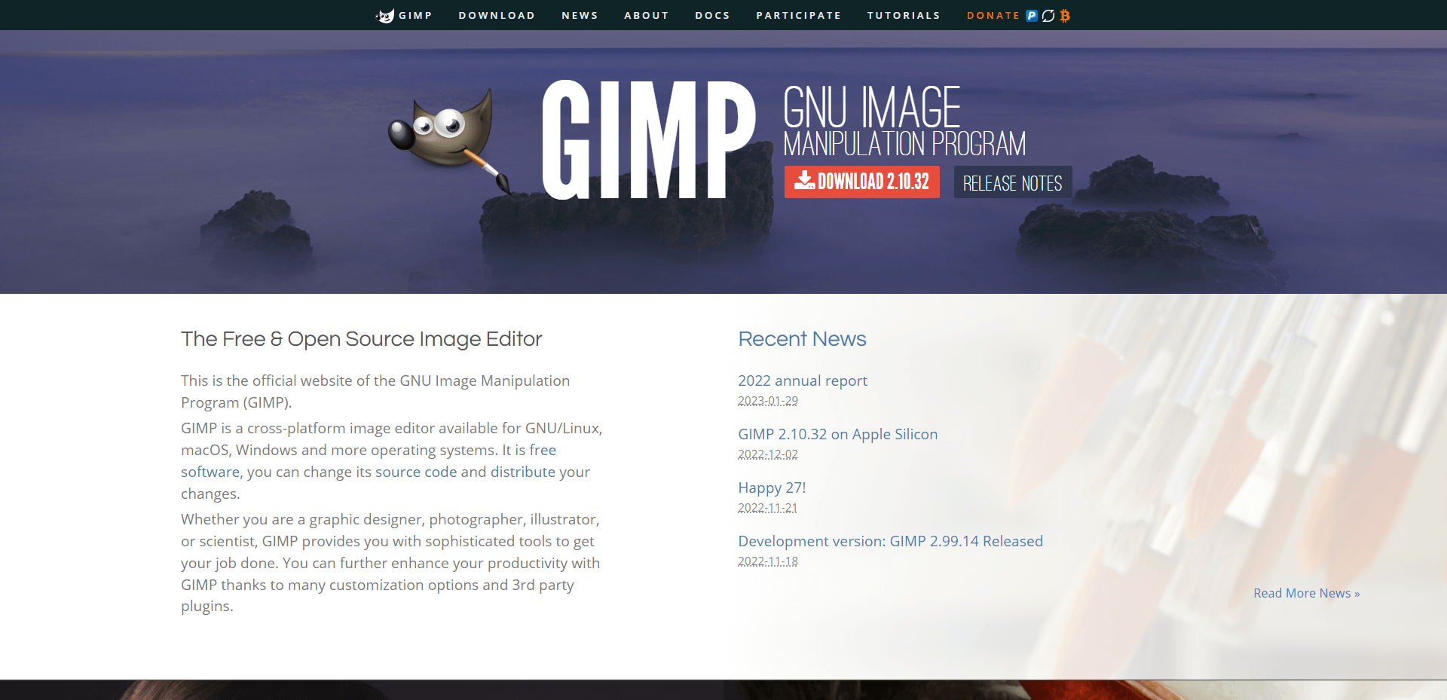Click the 2022-12-02 date text
This screenshot has width=1447, height=700.
click(768, 454)
